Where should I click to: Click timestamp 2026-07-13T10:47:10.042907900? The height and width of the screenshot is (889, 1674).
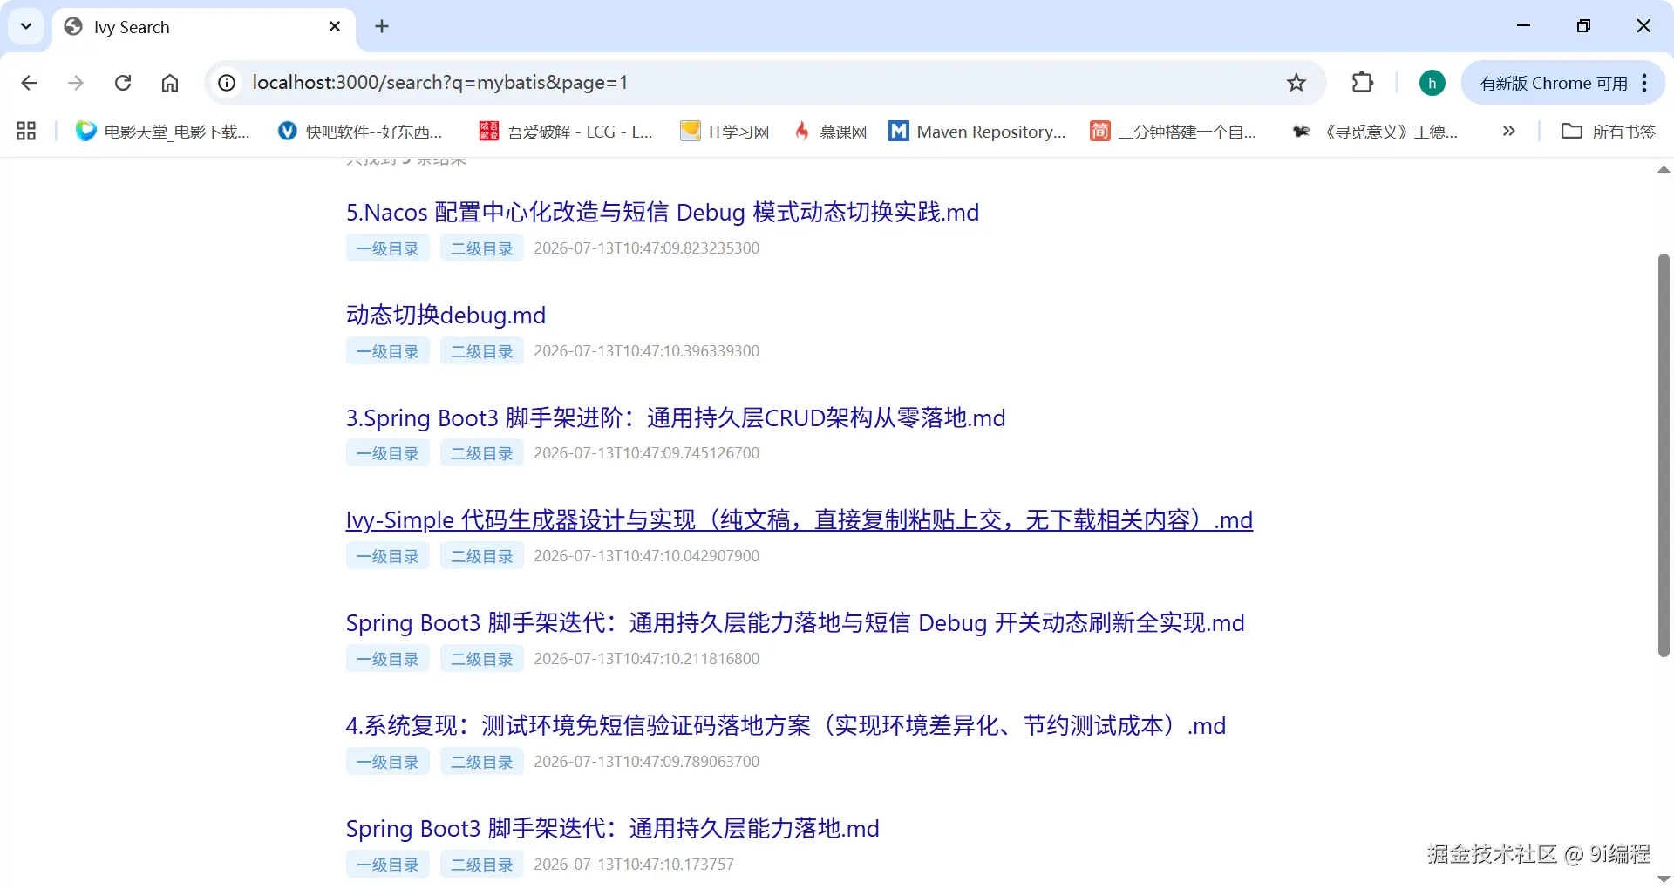pyautogui.click(x=647, y=556)
